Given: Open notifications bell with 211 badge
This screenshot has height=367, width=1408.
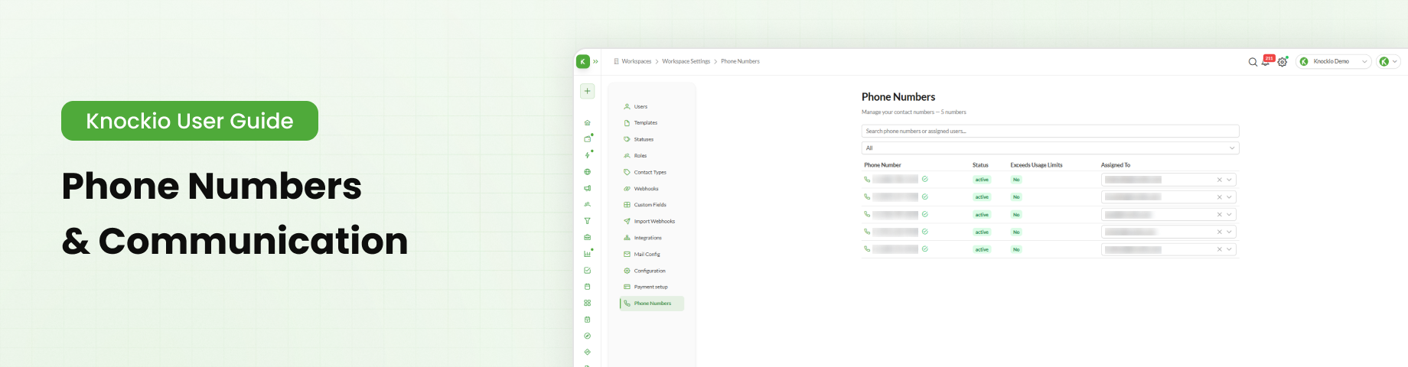Looking at the screenshot, I should [x=1266, y=61].
